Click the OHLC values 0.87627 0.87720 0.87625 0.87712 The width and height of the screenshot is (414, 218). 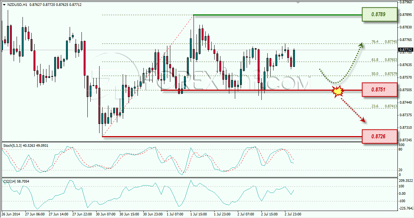(55, 5)
